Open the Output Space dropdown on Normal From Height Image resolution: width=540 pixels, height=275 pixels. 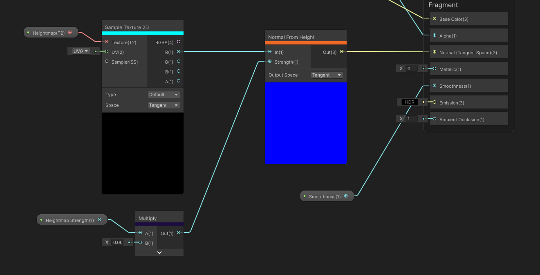pyautogui.click(x=327, y=75)
